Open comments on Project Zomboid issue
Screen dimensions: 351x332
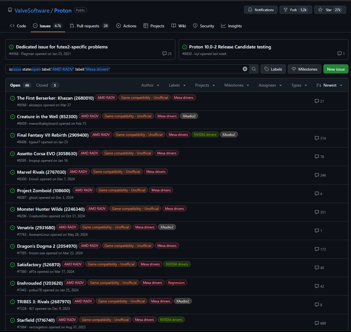[319, 194]
